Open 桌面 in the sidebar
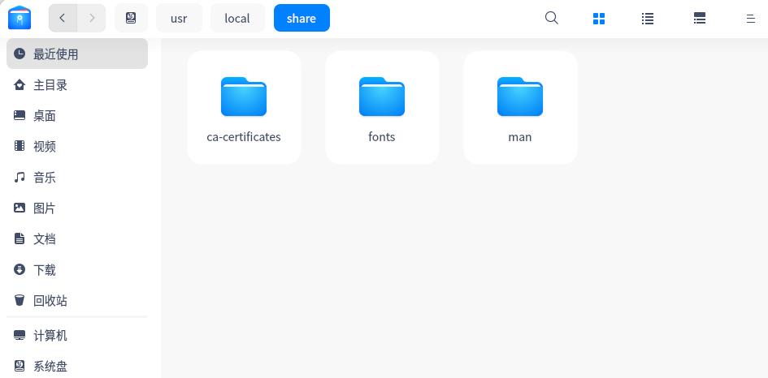This screenshot has width=768, height=378. tap(77, 116)
